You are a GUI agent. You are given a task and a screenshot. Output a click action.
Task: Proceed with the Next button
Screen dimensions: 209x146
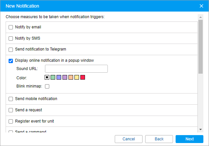[189, 139]
